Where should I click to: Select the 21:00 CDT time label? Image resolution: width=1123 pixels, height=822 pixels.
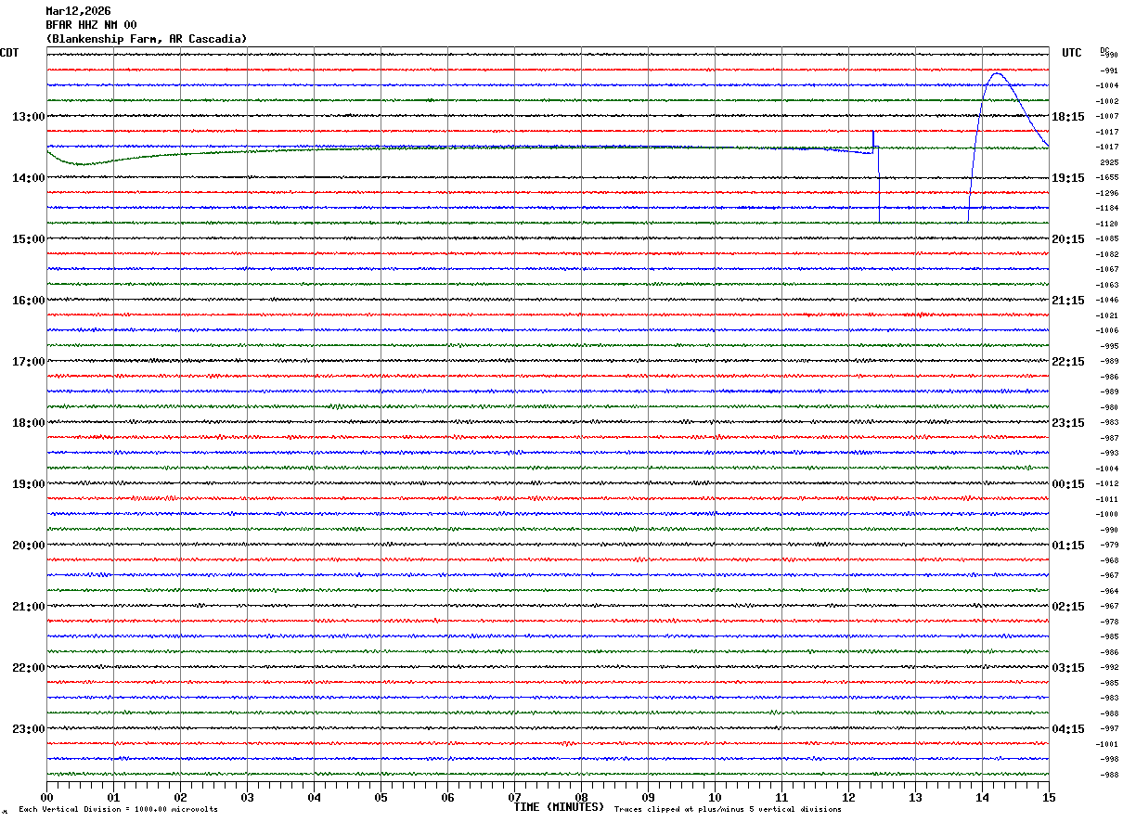[29, 607]
